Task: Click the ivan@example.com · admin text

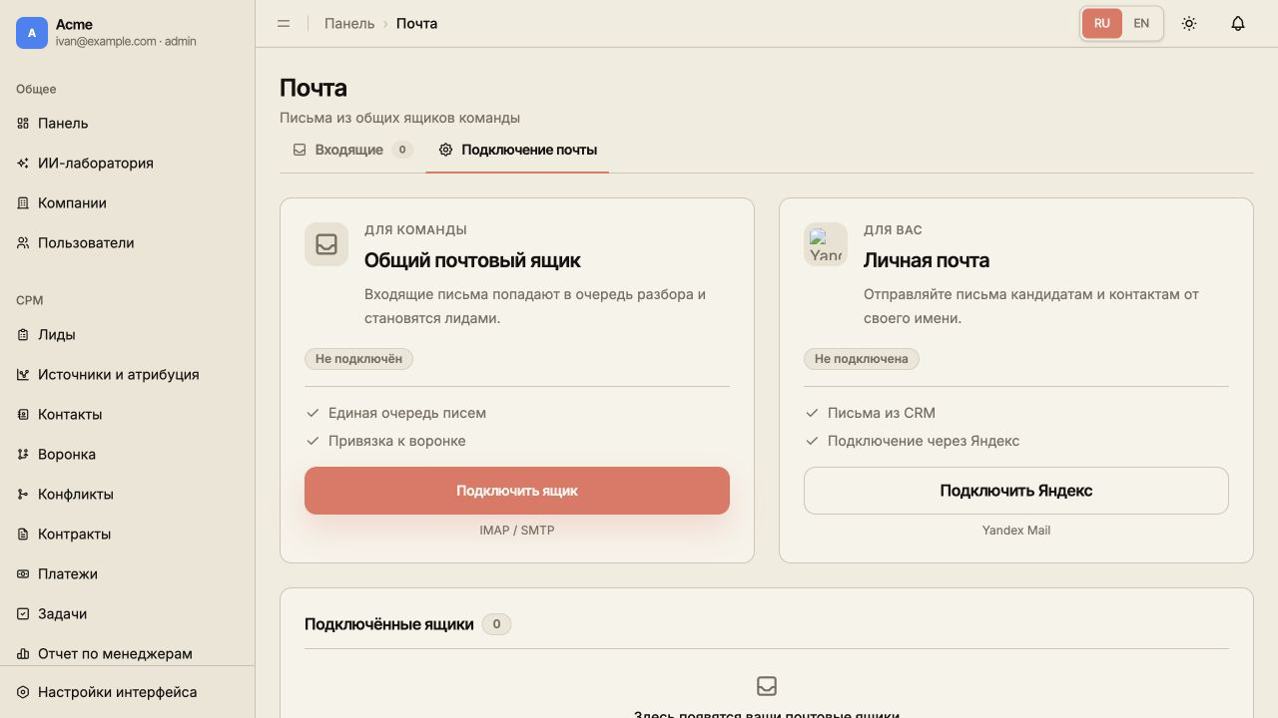Action: [x=126, y=41]
